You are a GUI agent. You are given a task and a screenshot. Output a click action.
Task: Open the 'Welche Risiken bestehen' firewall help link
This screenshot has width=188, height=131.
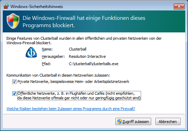[71, 109]
